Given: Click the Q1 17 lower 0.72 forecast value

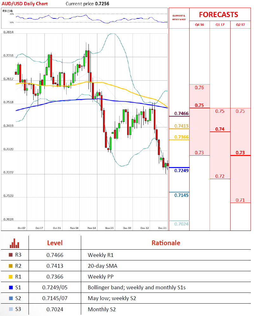Looking at the screenshot, I should [220, 176].
